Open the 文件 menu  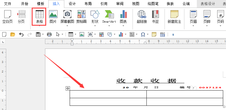tap(8, 4)
